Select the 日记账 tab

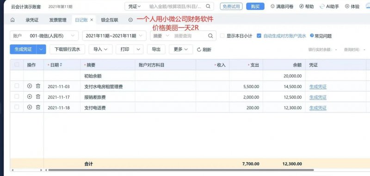[81, 20]
